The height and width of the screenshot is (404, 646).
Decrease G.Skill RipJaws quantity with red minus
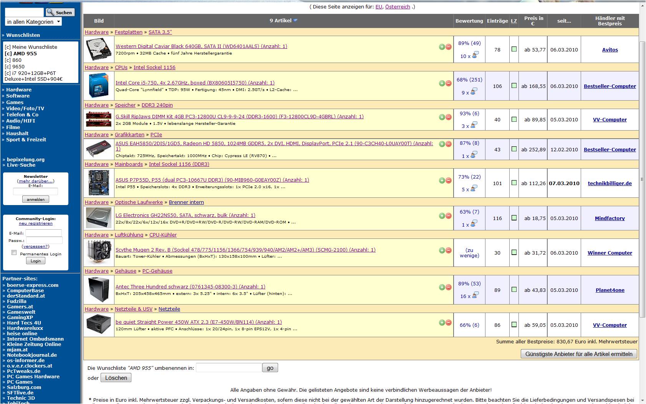[x=448, y=117]
